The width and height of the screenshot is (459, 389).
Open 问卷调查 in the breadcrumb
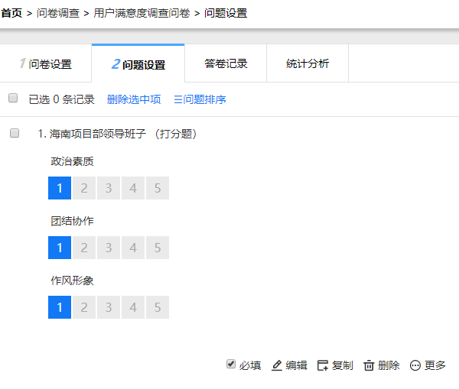pyautogui.click(x=58, y=13)
